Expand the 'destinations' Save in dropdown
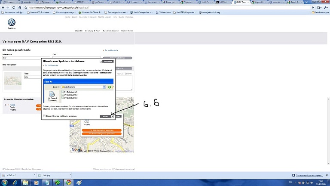 [104, 87]
